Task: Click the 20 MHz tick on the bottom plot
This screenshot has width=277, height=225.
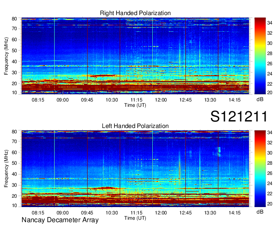Action: (x=14, y=196)
